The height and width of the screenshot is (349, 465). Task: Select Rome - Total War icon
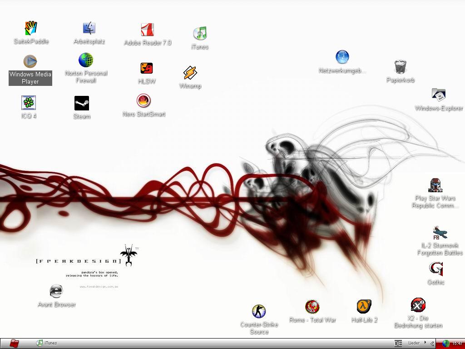click(x=312, y=306)
